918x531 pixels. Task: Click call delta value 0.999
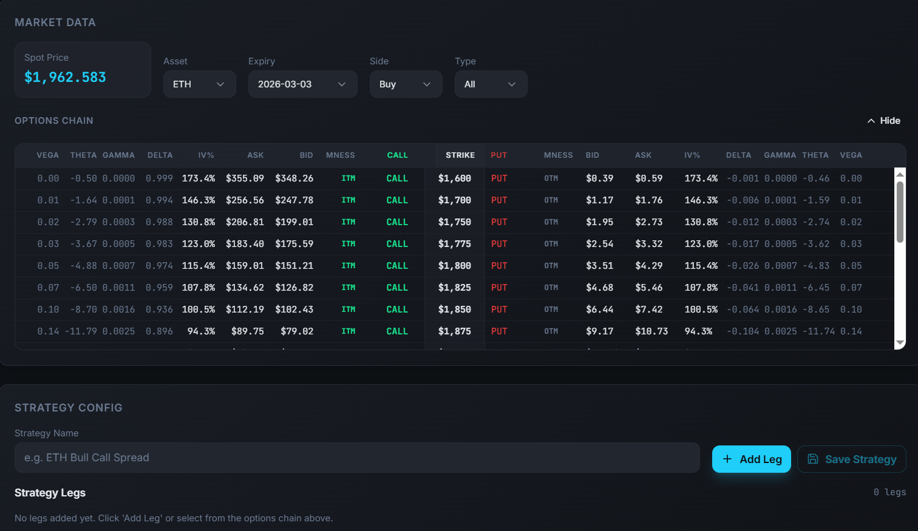coord(160,178)
